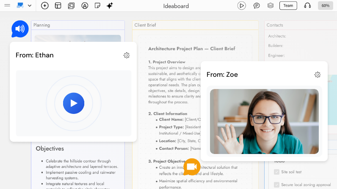Start presentation with the play icon
Image resolution: width=337 pixels, height=189 pixels.
coord(242,5)
